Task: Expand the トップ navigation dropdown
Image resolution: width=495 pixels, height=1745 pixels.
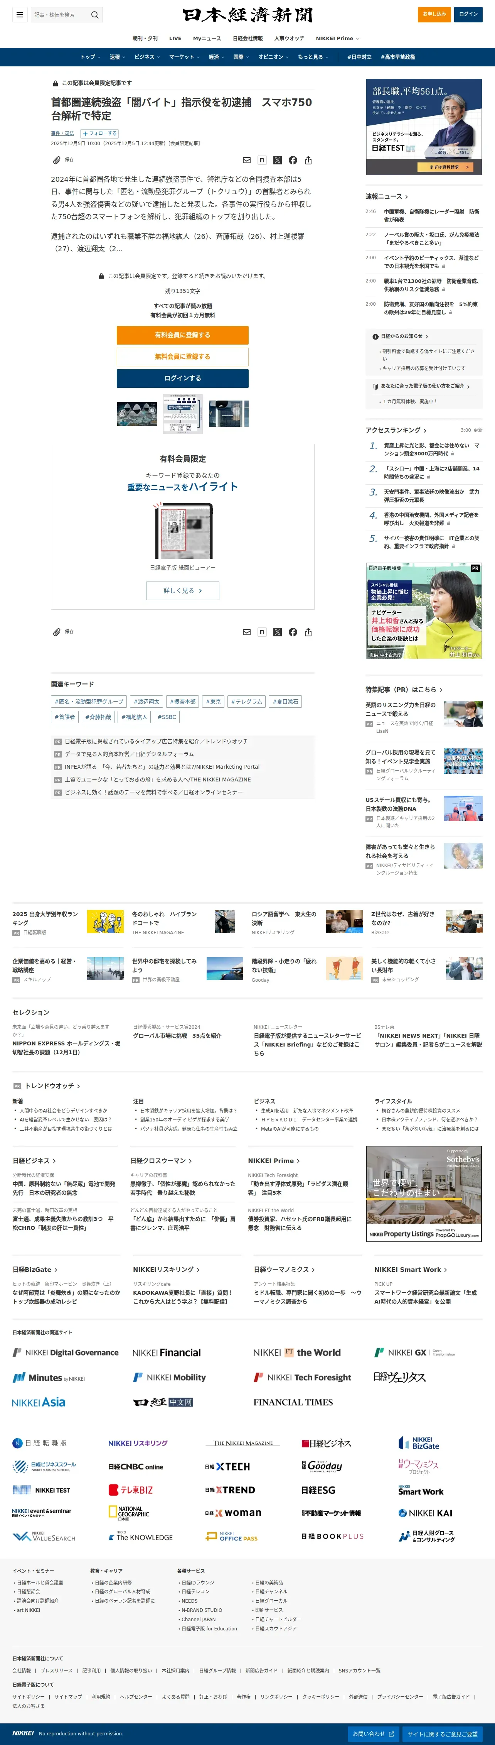Action: tap(90, 57)
